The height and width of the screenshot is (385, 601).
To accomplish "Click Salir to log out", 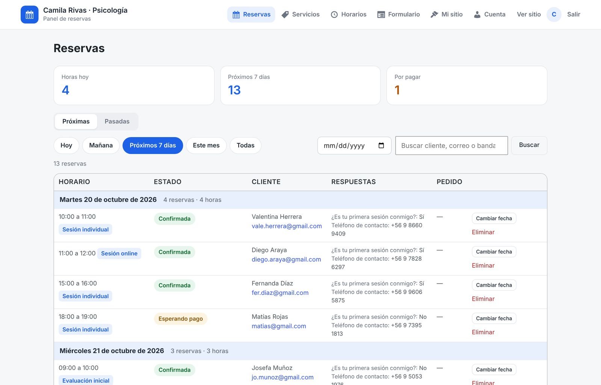I will [574, 14].
